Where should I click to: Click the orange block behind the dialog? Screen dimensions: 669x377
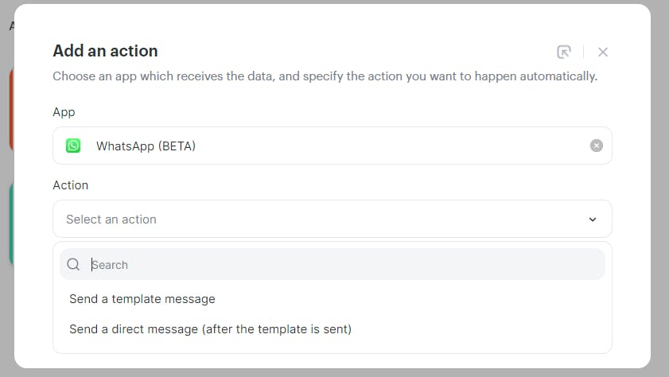[x=11, y=110]
